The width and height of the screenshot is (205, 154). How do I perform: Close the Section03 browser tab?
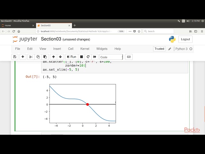pos(69,26)
